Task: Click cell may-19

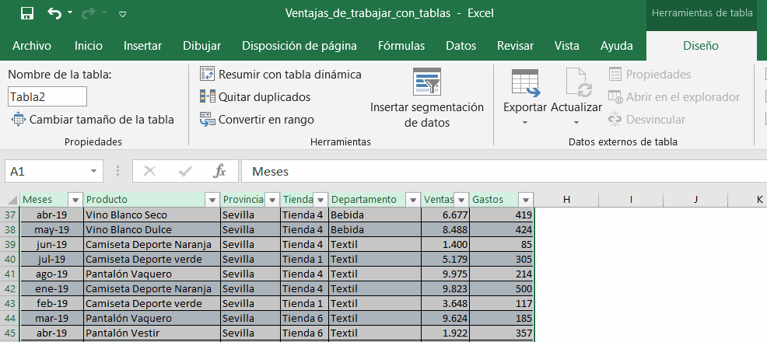Action: click(x=51, y=229)
